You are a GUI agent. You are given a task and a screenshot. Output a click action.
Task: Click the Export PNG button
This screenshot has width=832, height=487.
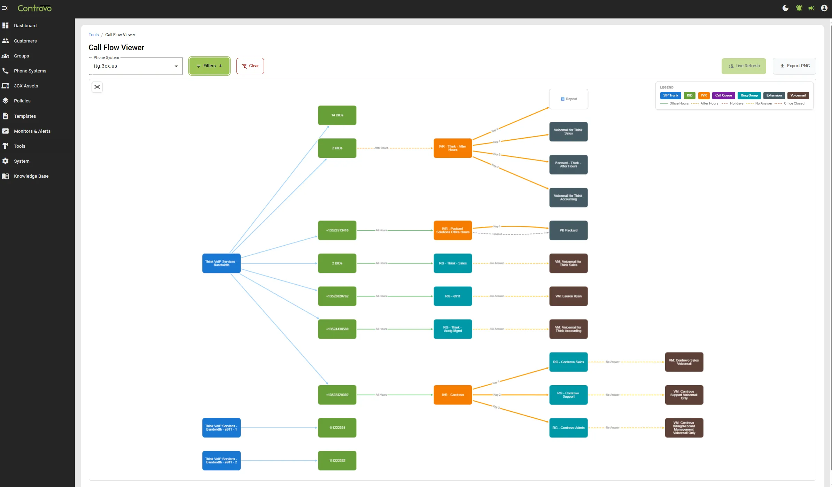point(795,66)
